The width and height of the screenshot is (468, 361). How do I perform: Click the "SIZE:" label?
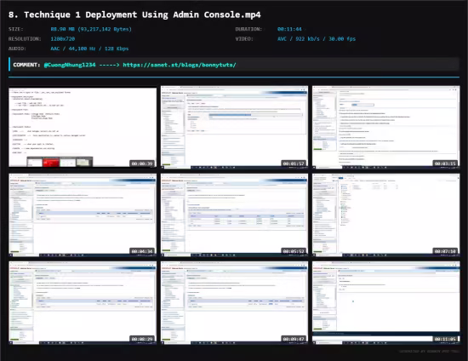[16, 29]
